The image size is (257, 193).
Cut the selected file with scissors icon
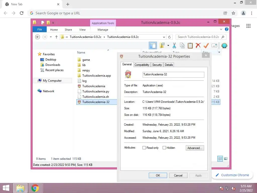174,45
